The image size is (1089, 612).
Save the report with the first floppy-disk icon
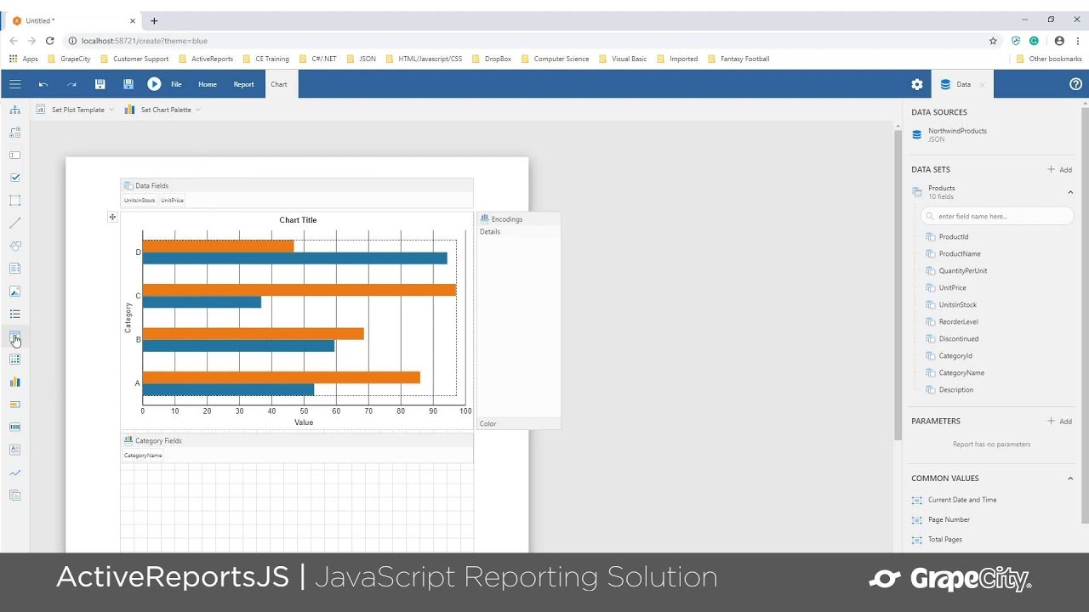(x=100, y=84)
